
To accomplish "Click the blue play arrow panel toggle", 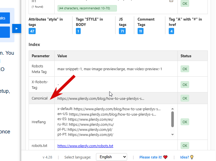I will tap(17, 28).
